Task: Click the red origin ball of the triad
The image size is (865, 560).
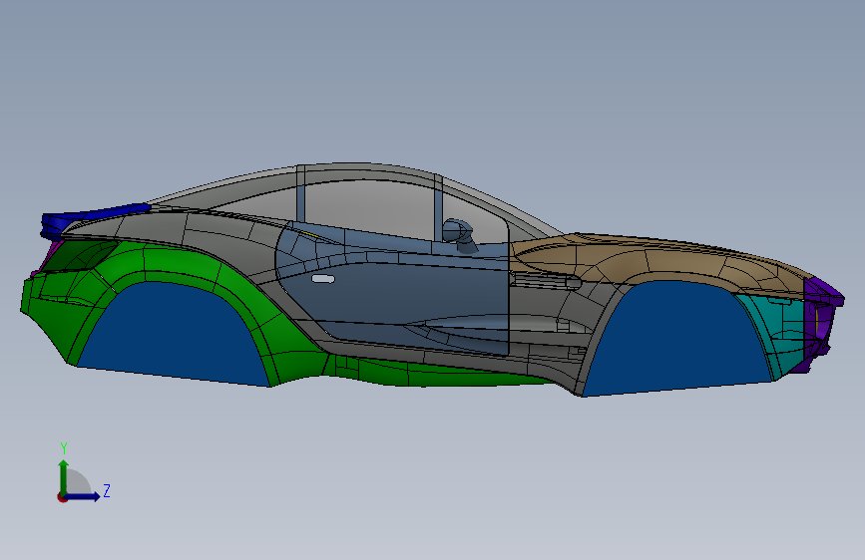Action: click(62, 497)
